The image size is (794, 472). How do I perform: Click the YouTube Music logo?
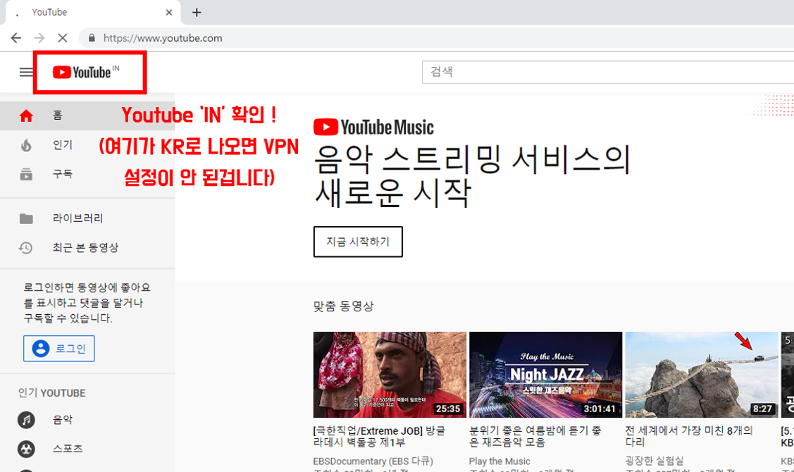(x=373, y=127)
